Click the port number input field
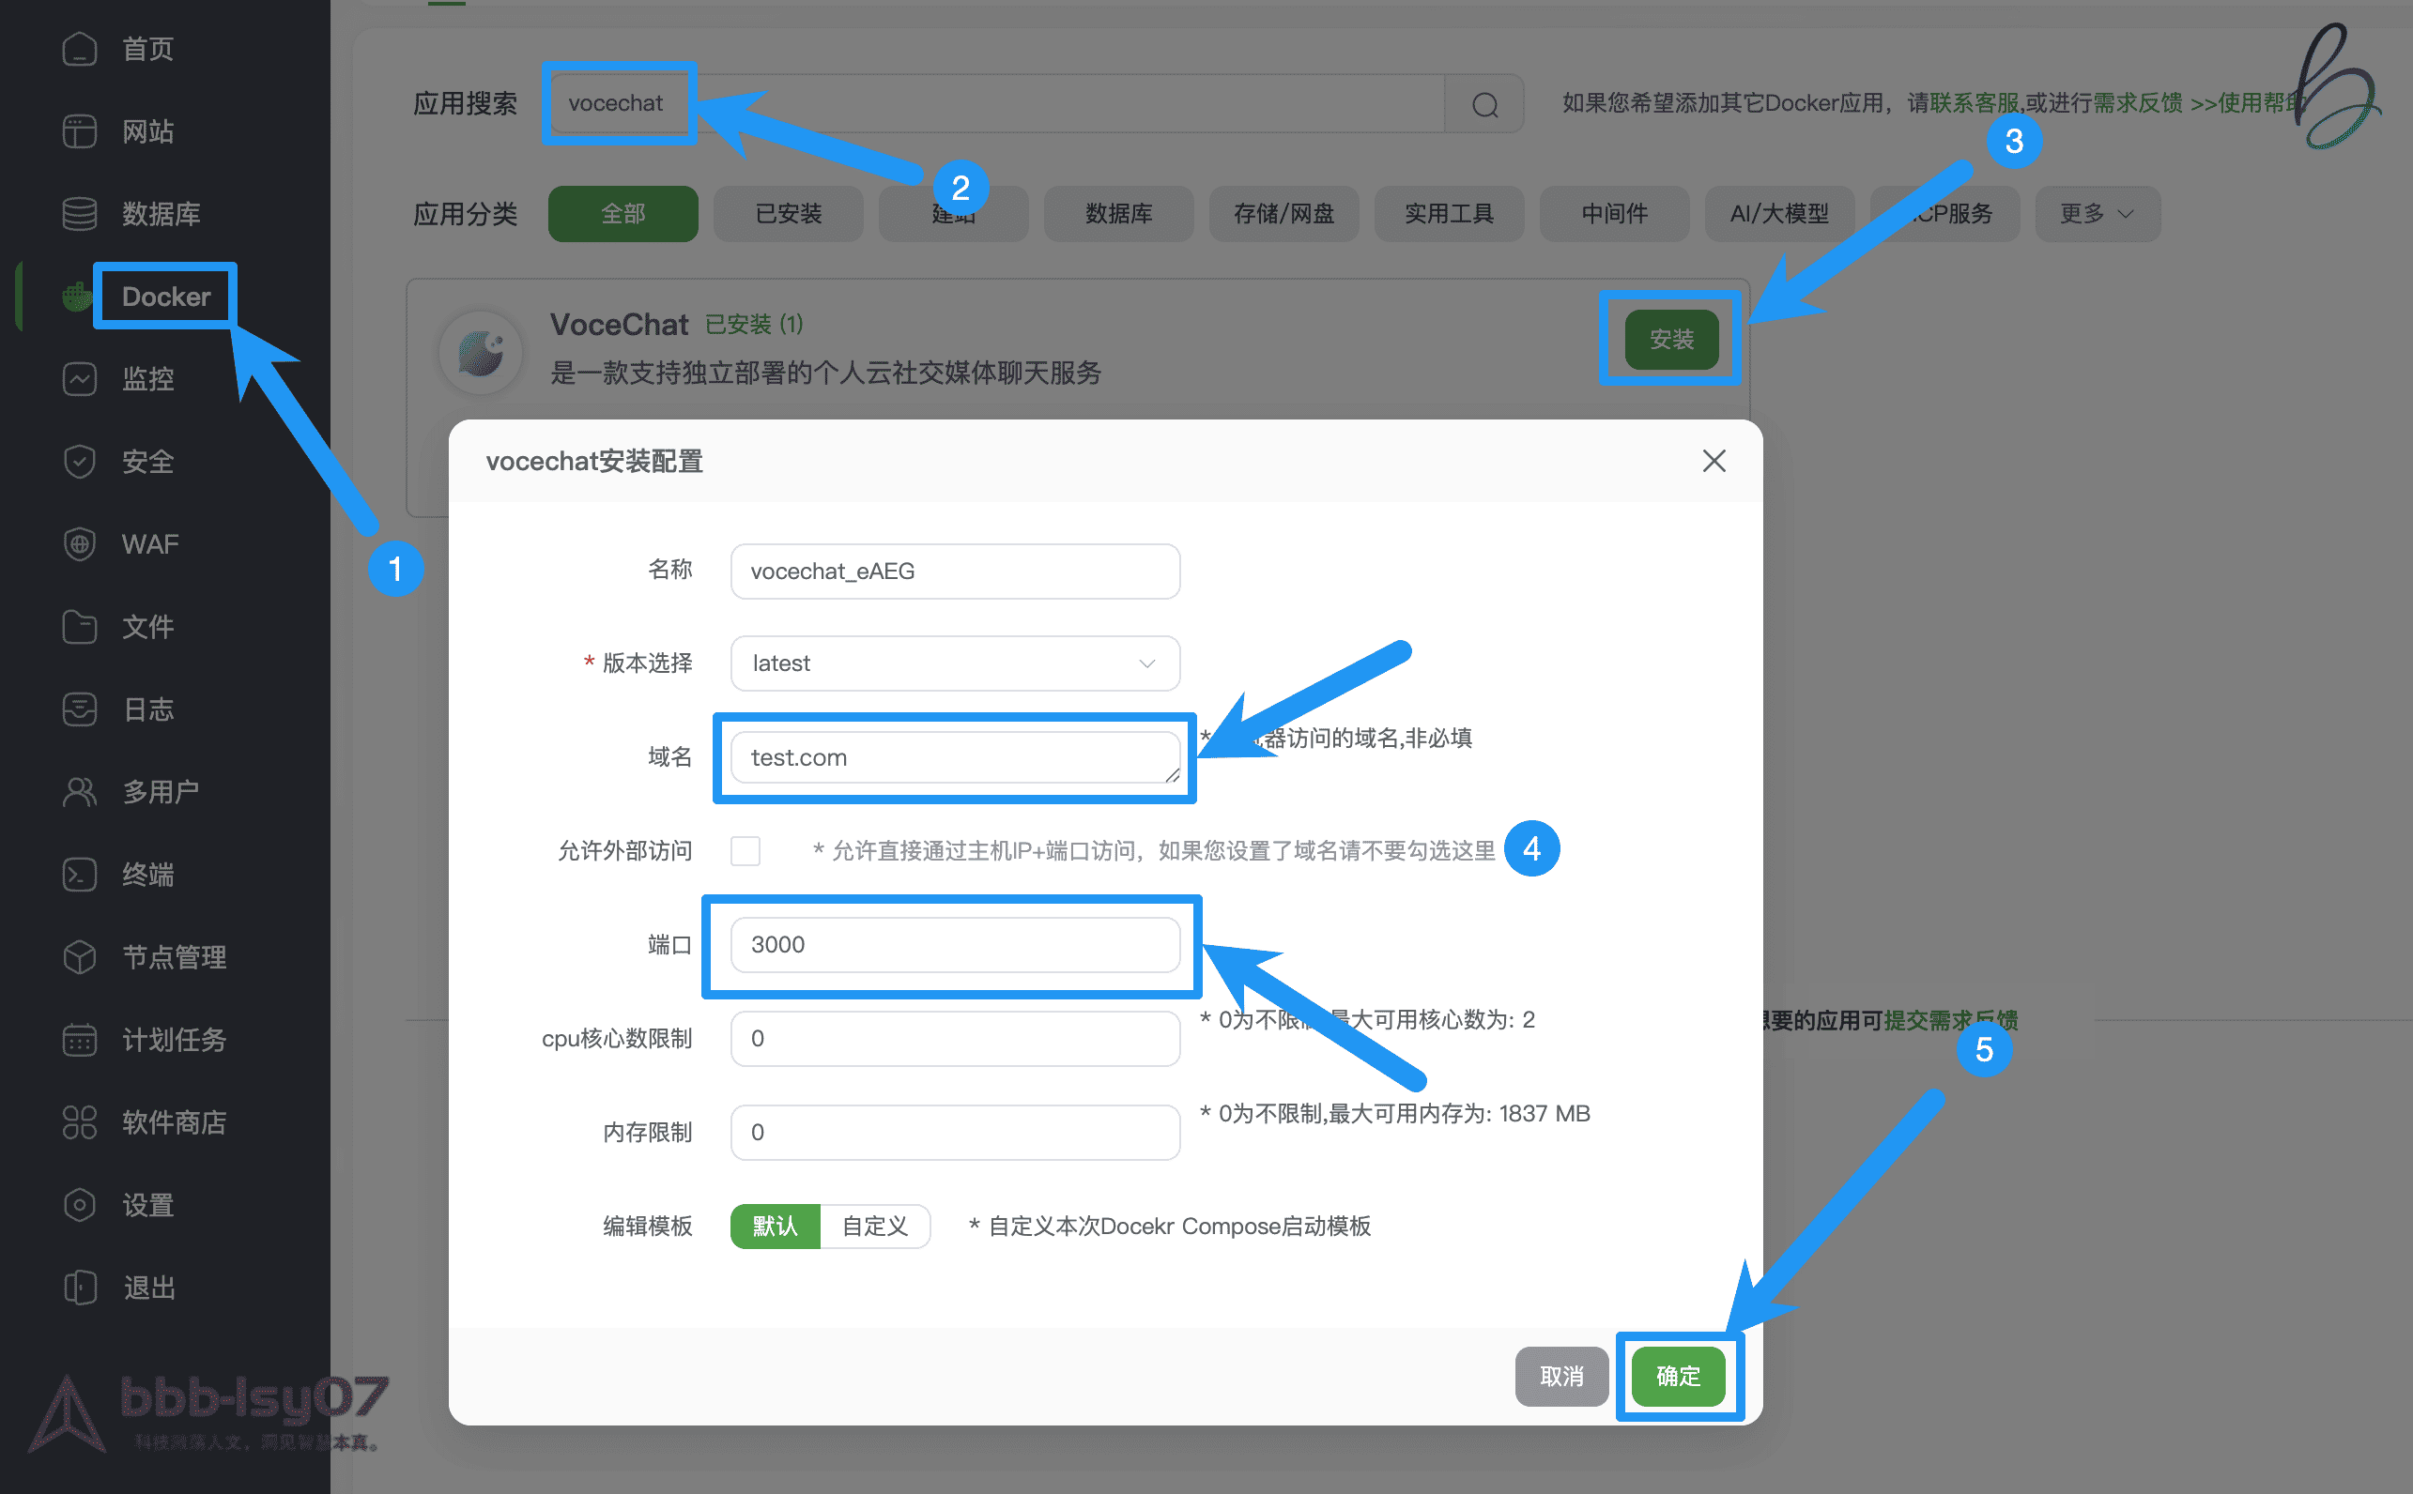 pos(954,945)
